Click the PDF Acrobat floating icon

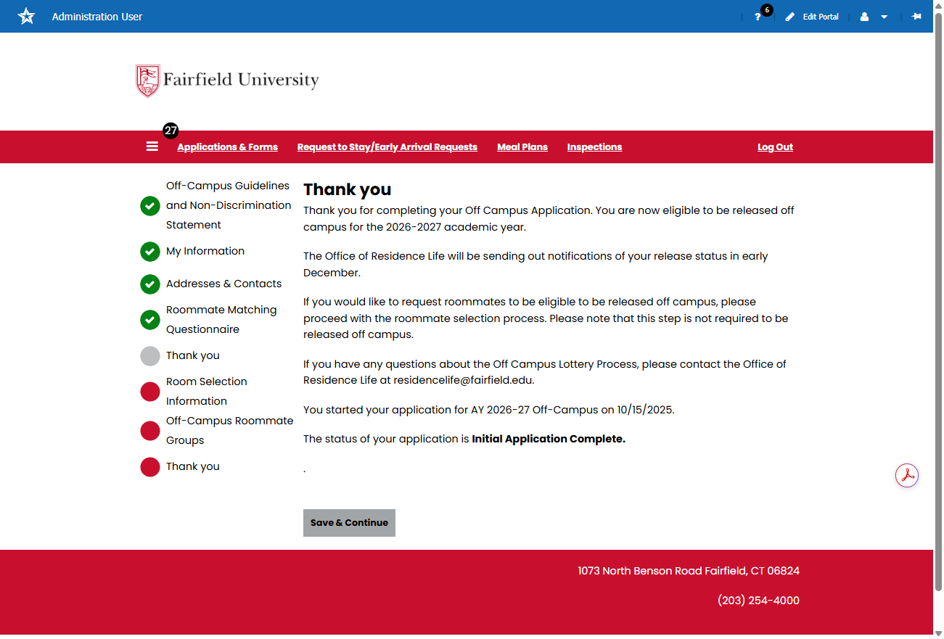click(906, 476)
